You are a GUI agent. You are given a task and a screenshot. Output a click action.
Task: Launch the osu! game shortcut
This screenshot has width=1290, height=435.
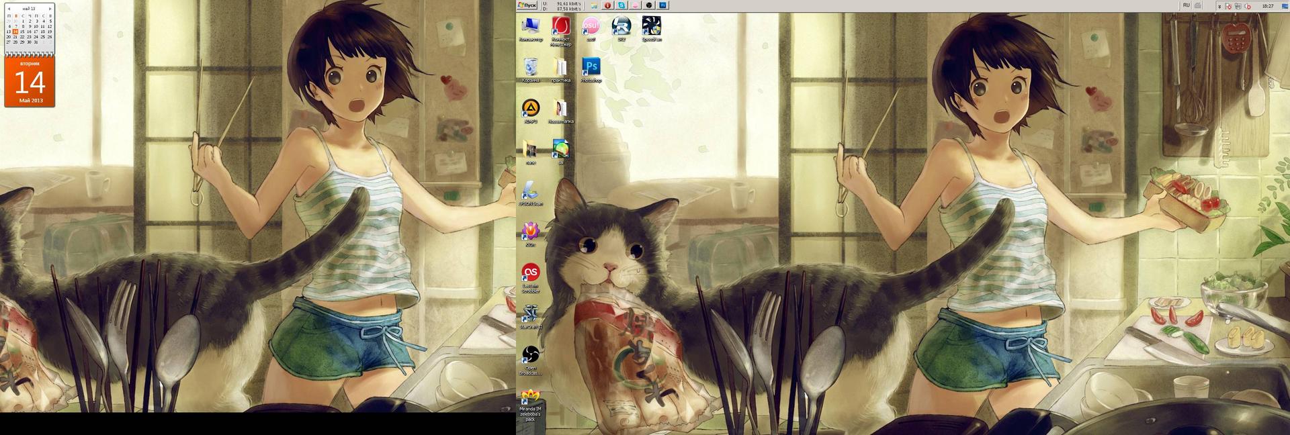pyautogui.click(x=591, y=30)
